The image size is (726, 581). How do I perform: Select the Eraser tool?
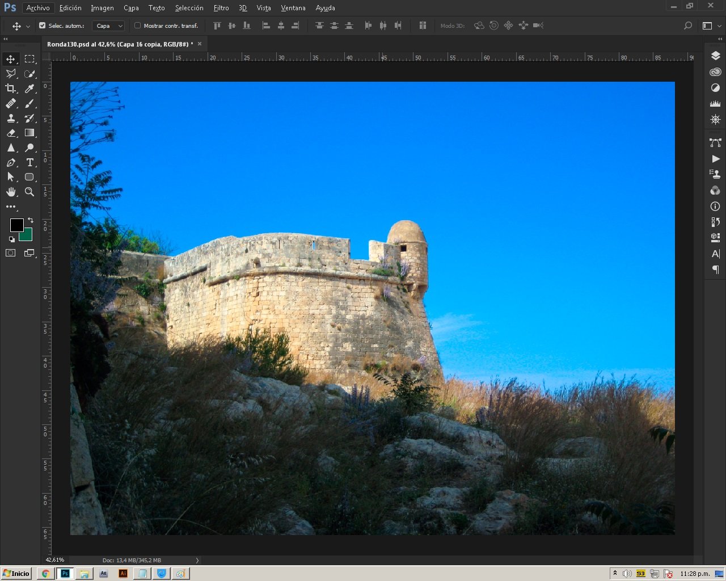click(x=11, y=133)
